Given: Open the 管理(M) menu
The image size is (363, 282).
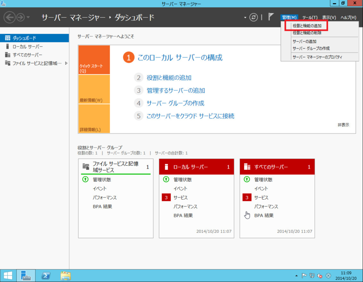Looking at the screenshot, I should pyautogui.click(x=290, y=17).
